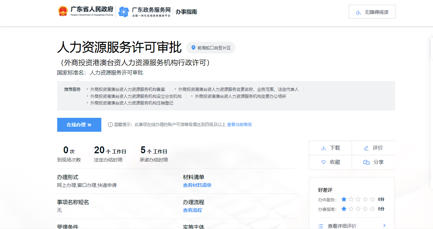
Task: Toggle favorite with the 收藏 heart icon
Action: click(x=323, y=162)
